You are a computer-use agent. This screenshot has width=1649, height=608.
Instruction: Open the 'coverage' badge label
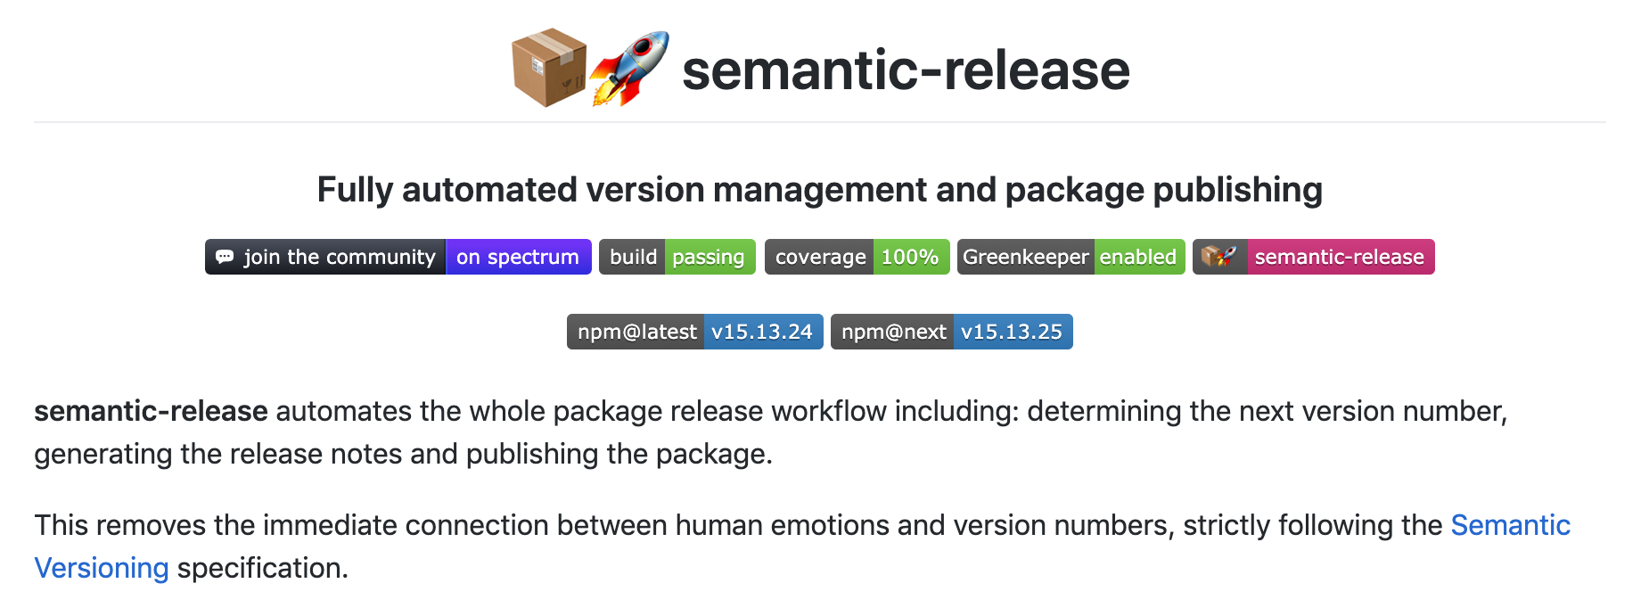click(820, 257)
